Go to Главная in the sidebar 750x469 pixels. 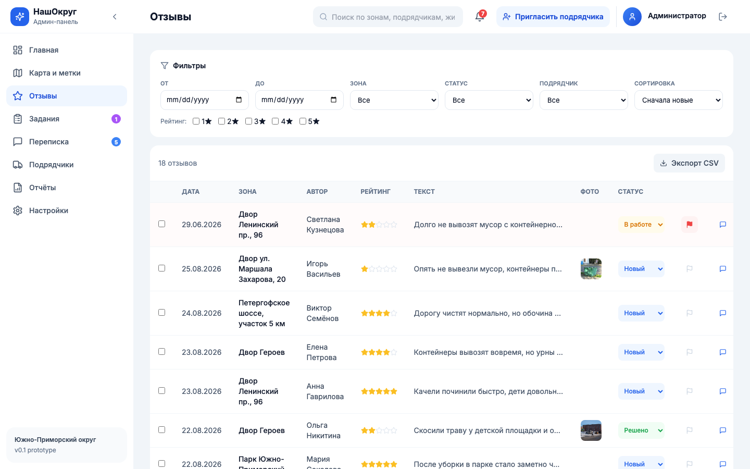[x=67, y=50]
